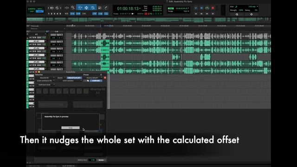Click the Render button in AudioSuite
This screenshot has width=297, height=167.
coord(101,160)
